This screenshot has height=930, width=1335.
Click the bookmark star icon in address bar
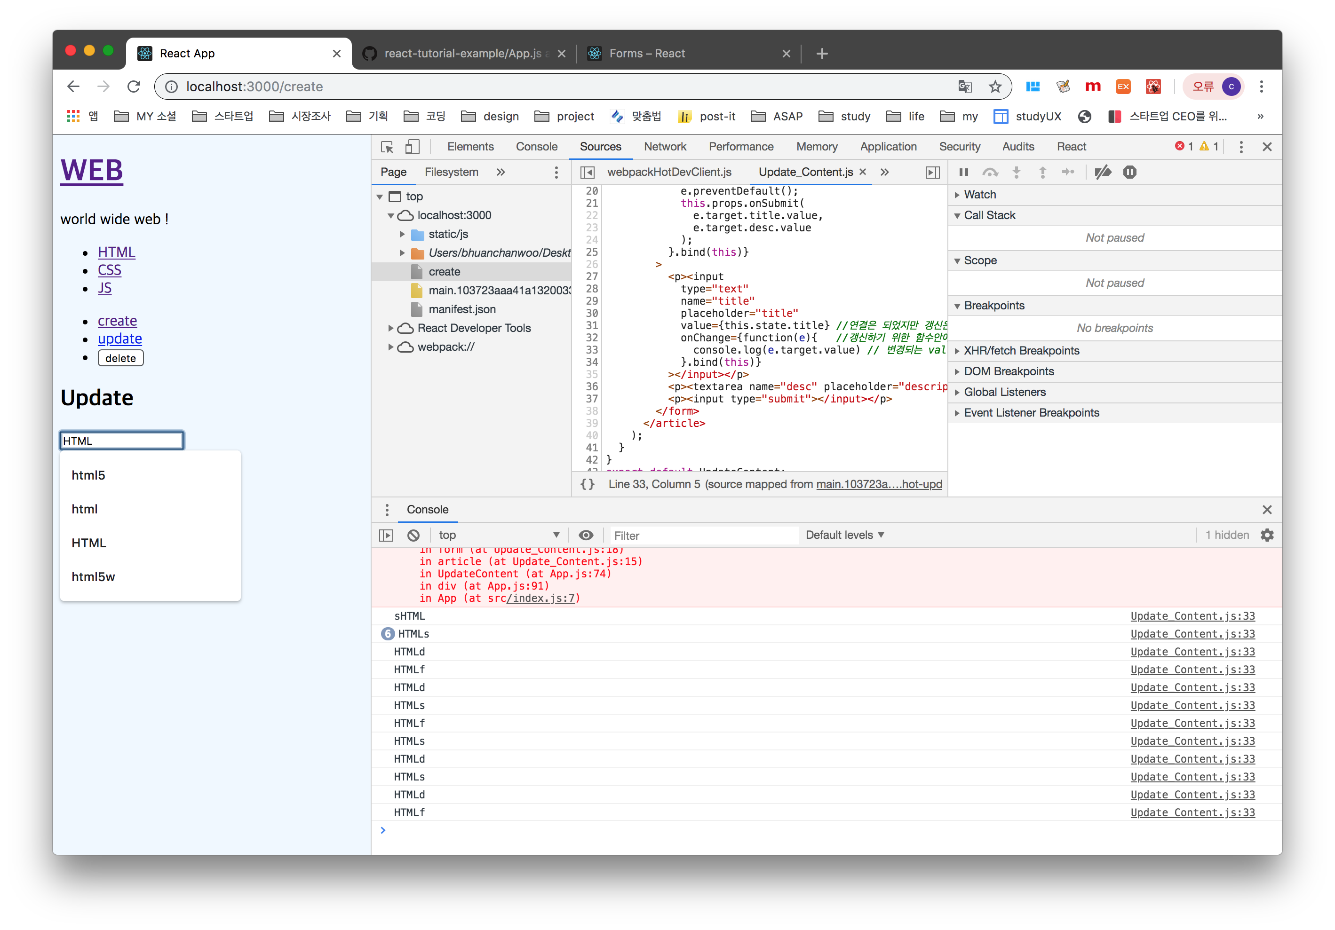995,87
